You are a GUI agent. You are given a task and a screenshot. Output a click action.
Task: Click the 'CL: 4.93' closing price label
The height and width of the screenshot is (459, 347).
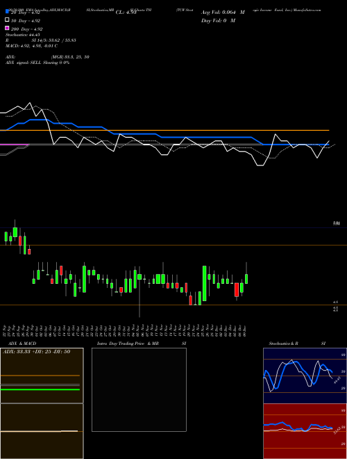point(126,13)
